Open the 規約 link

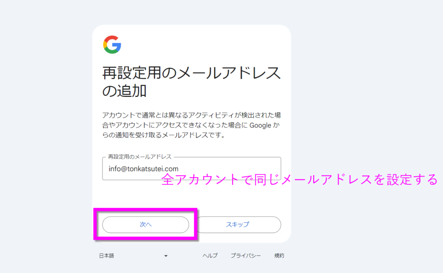[279, 256]
